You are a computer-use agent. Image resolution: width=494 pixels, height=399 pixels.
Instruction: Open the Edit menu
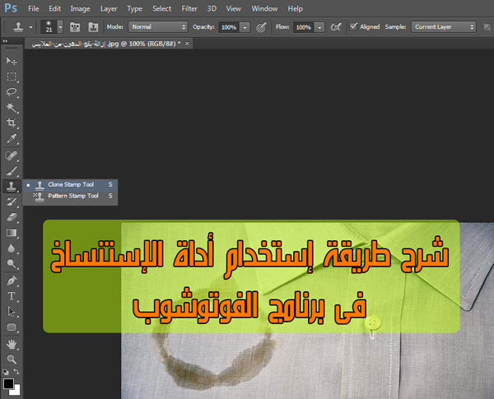[54, 9]
